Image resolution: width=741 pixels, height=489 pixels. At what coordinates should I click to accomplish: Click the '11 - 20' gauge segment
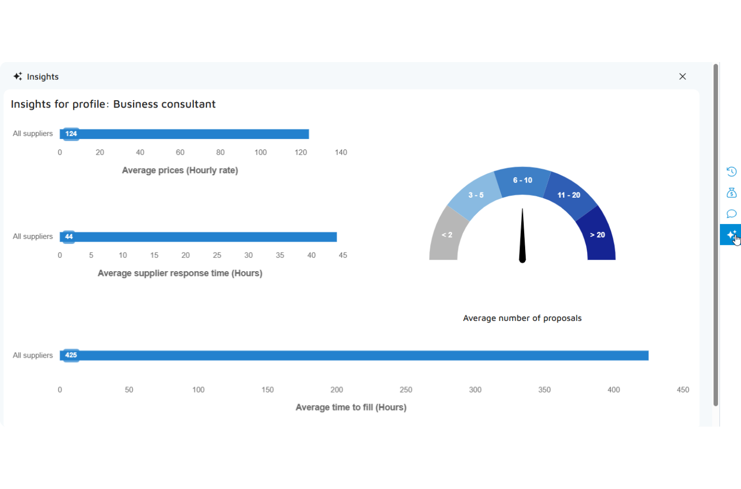(569, 195)
